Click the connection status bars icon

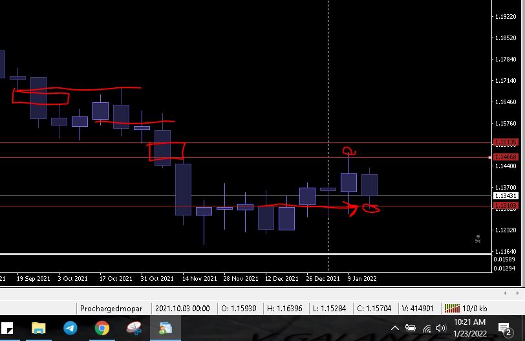coord(452,308)
